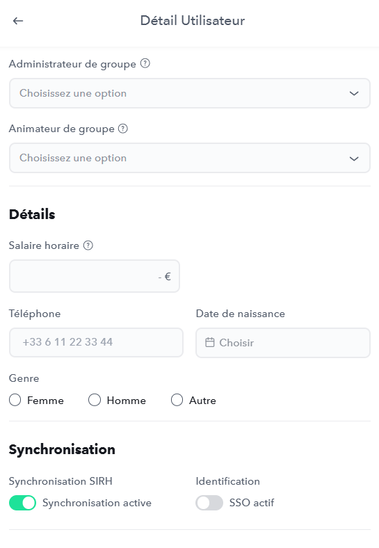Open the Animateur de groupe select box
This screenshot has height=548, width=379.
[x=189, y=158]
